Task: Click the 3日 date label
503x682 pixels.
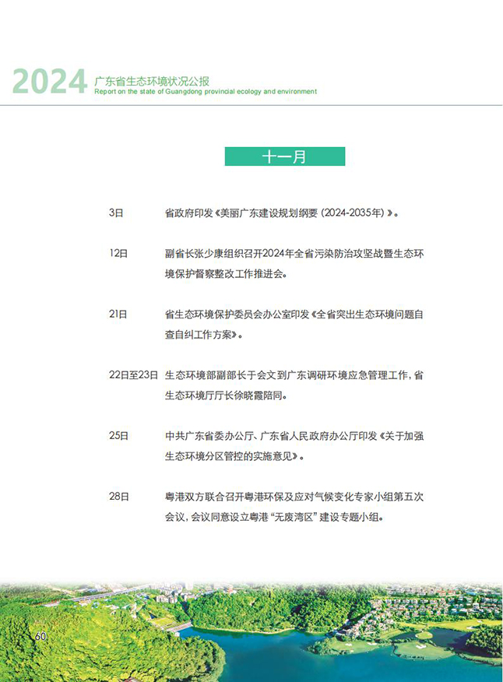Action: point(116,212)
